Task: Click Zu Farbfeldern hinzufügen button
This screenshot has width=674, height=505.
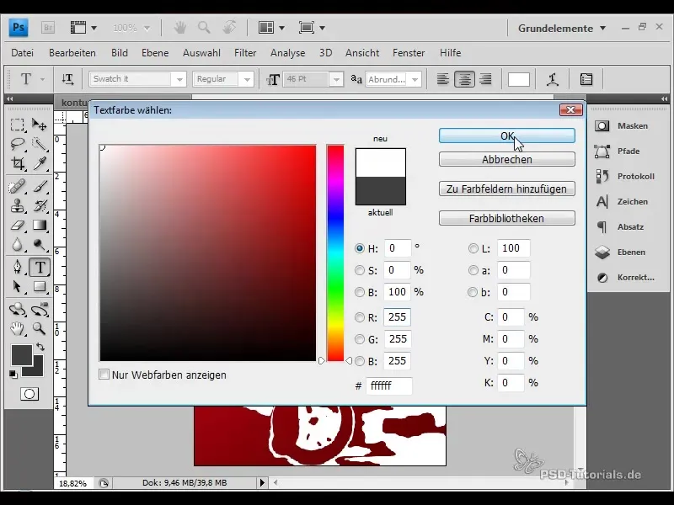Action: click(x=507, y=189)
